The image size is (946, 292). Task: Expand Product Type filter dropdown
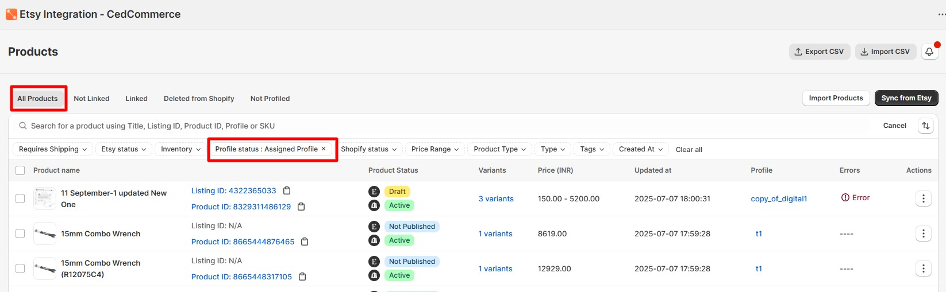(499, 149)
